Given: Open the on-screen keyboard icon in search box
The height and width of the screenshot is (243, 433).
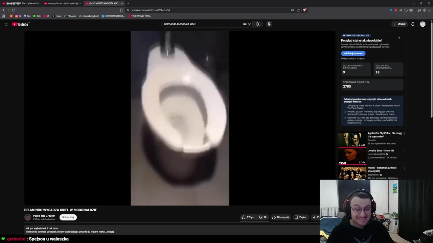Looking at the screenshot, I should pyautogui.click(x=245, y=24).
